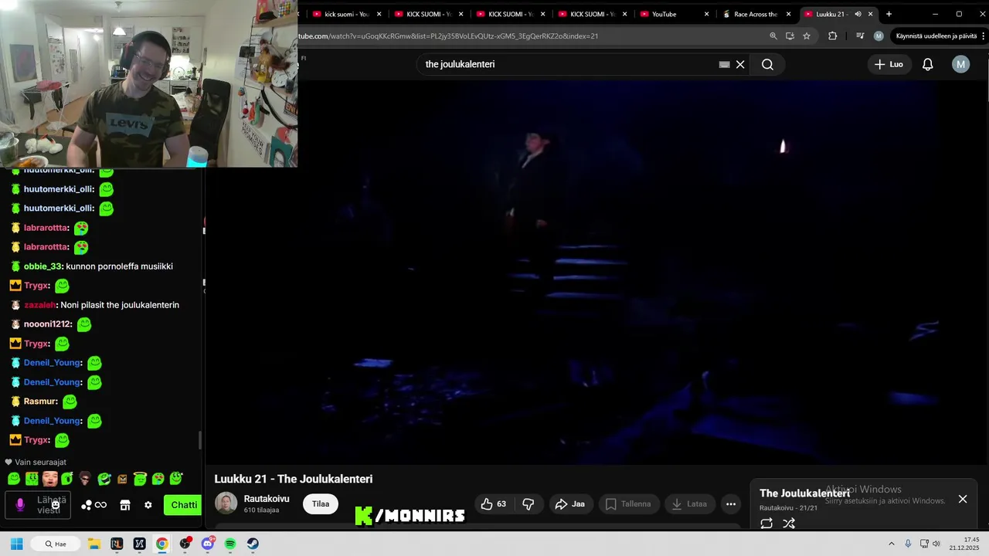Search YouTube with the magnifier button
989x556 pixels.
[767, 64]
